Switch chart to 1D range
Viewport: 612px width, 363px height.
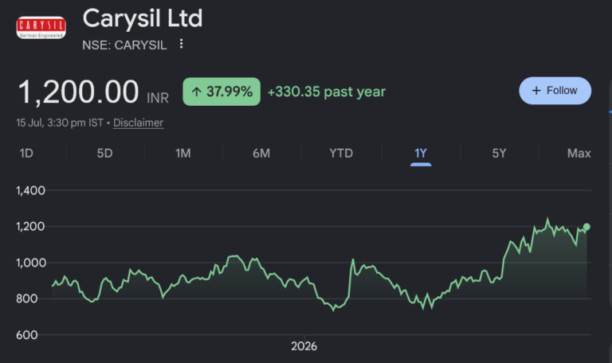(x=26, y=153)
